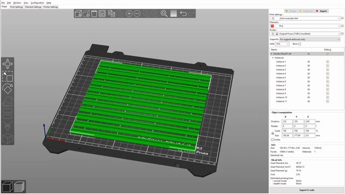Hide Instance 5 with its eye icon
The width and height of the screenshot is (345, 194).
[308, 78]
